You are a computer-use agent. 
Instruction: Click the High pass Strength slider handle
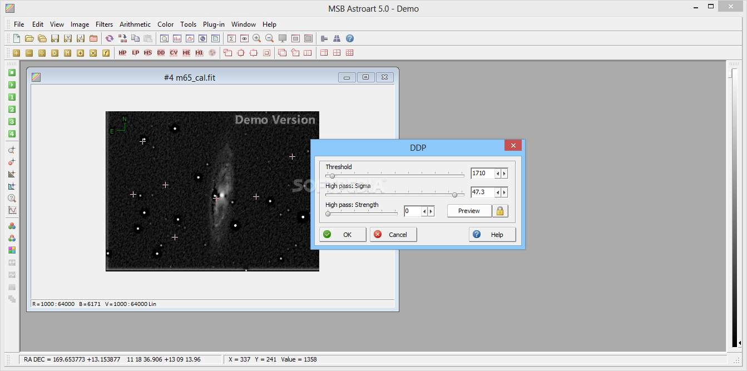pyautogui.click(x=328, y=214)
